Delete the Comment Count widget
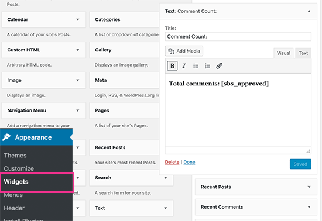This screenshot has width=322, height=221. click(x=172, y=162)
